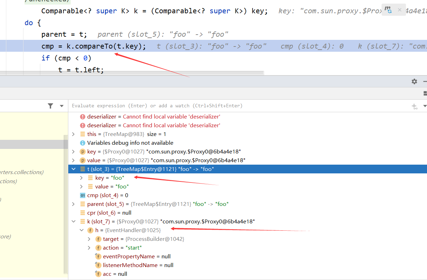Select the acc = null field row

pos(248,274)
